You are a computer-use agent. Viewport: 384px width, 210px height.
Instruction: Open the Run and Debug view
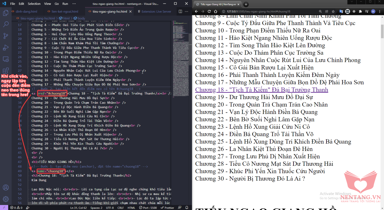5,48
